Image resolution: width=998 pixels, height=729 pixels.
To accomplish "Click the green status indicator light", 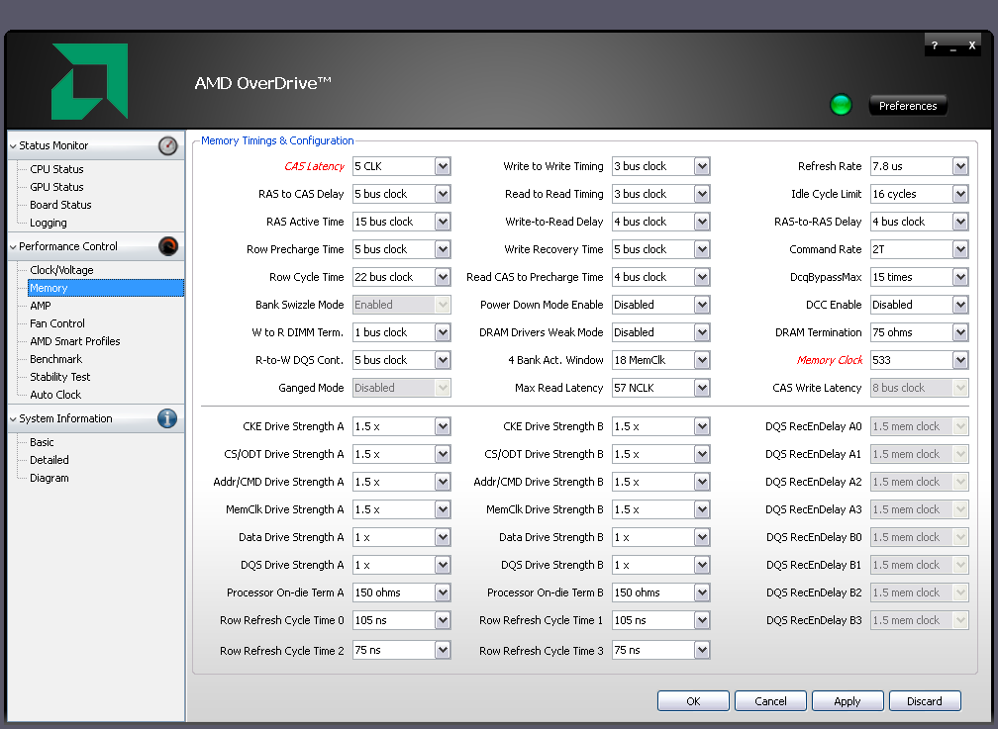I will (x=841, y=105).
